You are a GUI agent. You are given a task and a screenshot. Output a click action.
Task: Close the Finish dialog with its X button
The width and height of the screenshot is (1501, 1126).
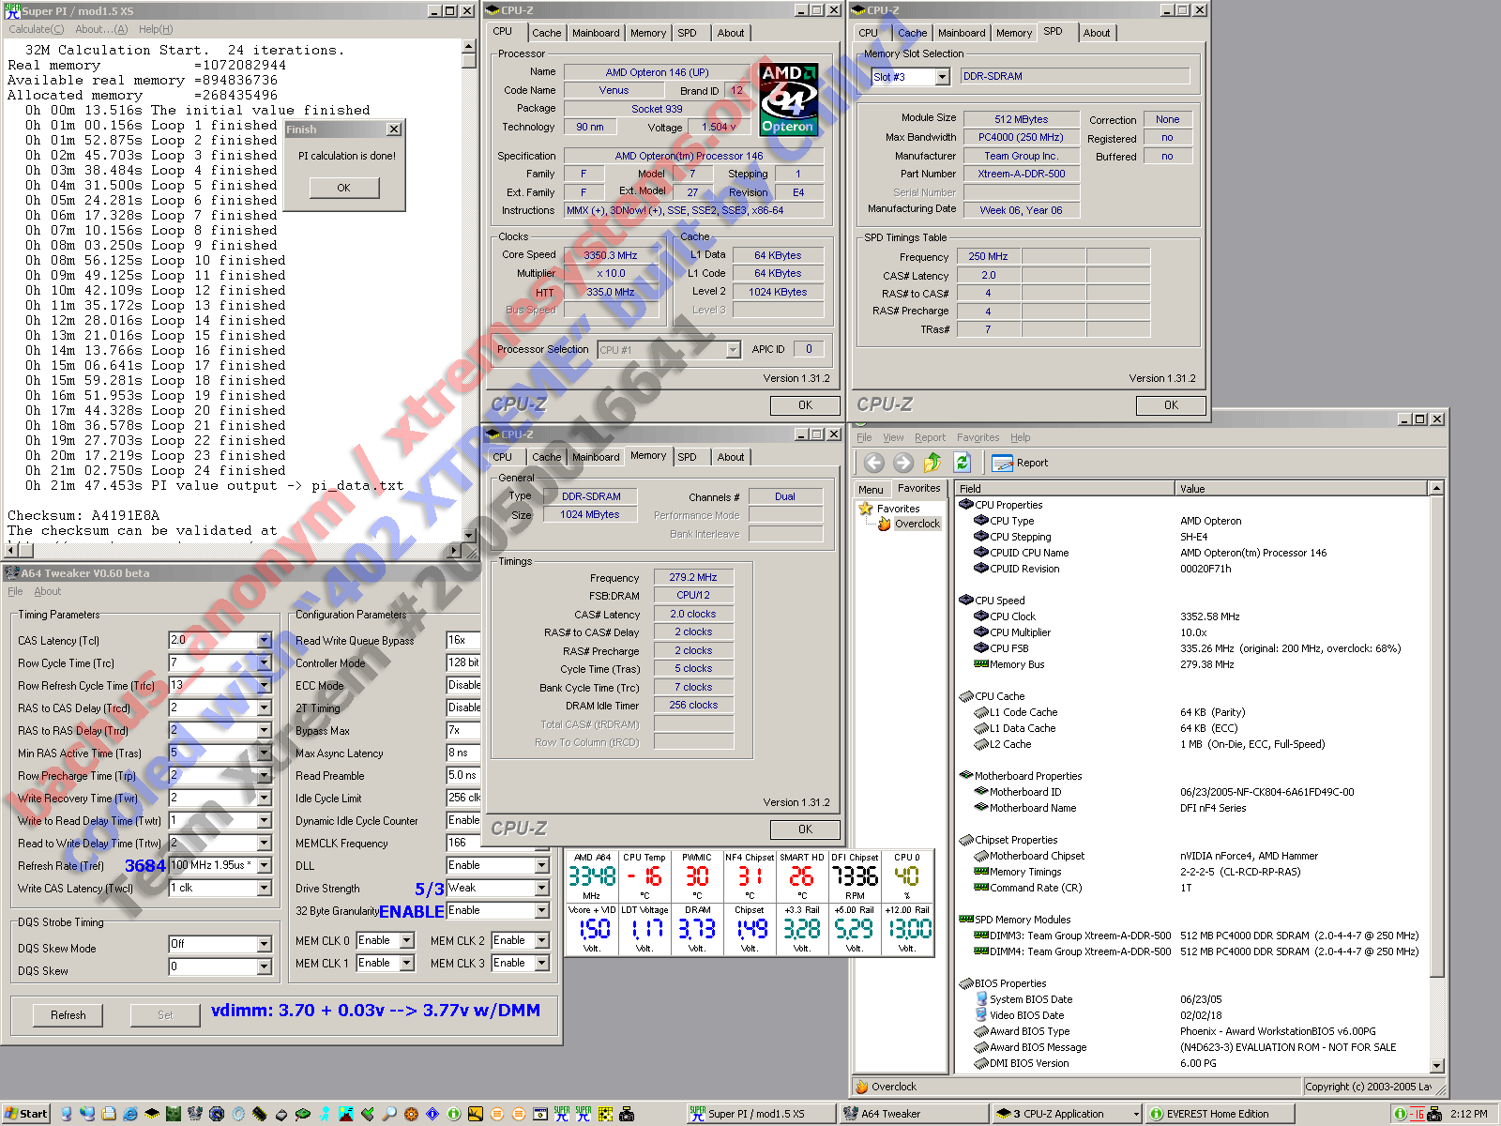[394, 129]
